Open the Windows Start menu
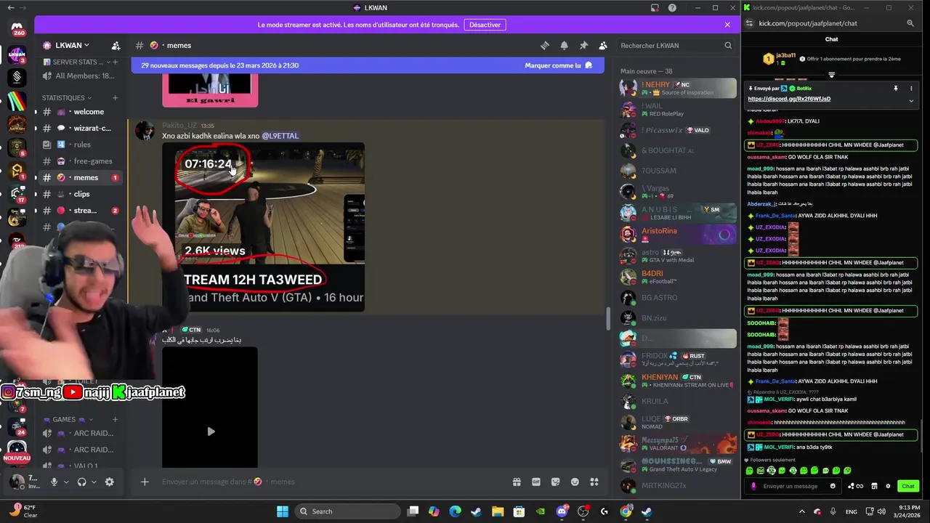Screen dimensions: 930x523 click(x=283, y=511)
